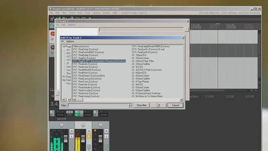Open the Insert menu in Reaper
Image resolution: width=268 pixels, height=151 pixels.
tap(72, 13)
